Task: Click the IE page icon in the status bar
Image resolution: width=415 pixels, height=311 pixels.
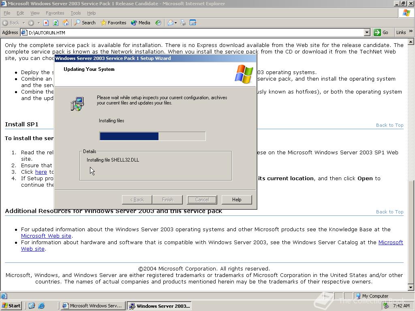Action: click(4, 296)
